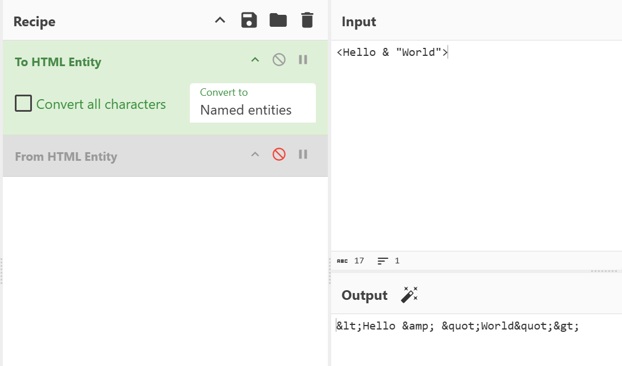Viewport: 622px width, 366px height.
Task: Set breakpoint on To HTML Entity
Action: (303, 60)
